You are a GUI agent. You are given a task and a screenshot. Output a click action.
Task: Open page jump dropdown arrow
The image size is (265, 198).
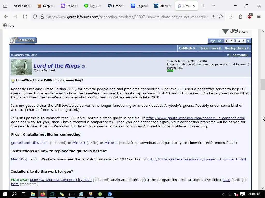pyautogui.click(x=248, y=41)
